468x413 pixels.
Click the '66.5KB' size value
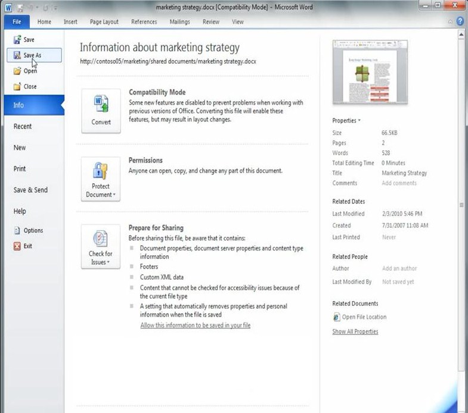coord(389,133)
